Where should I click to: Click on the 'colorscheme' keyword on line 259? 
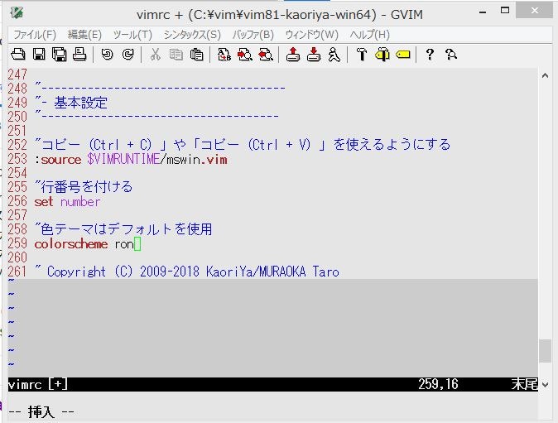(x=71, y=244)
